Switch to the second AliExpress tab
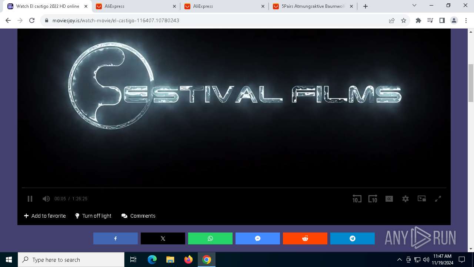Screen dimensions: 474x267 point(225,6)
